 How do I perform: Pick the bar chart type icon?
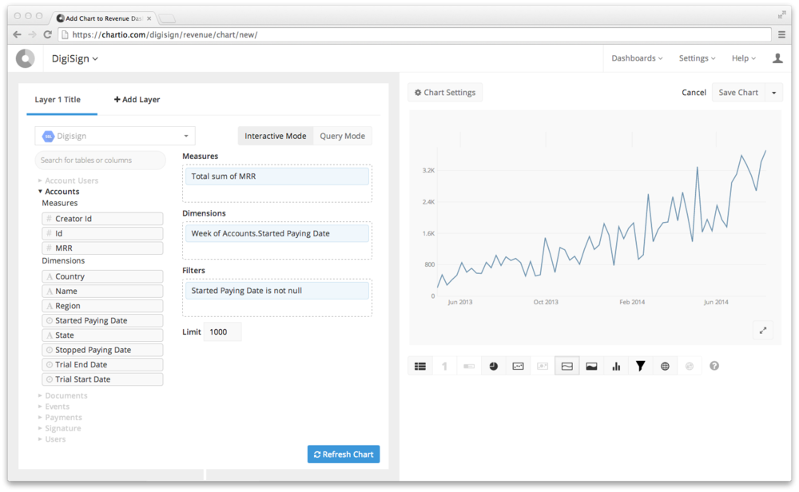click(616, 366)
